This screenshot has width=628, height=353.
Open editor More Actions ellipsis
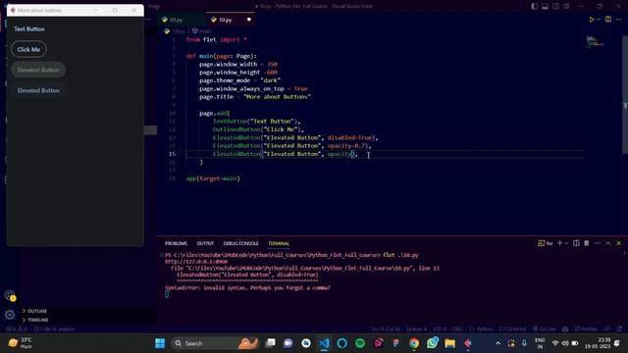(619, 20)
